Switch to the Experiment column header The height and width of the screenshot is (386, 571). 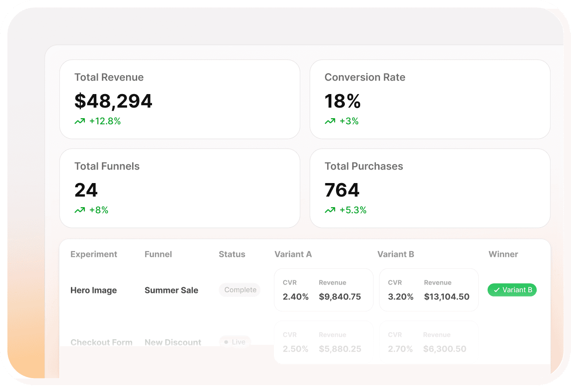pyautogui.click(x=94, y=254)
